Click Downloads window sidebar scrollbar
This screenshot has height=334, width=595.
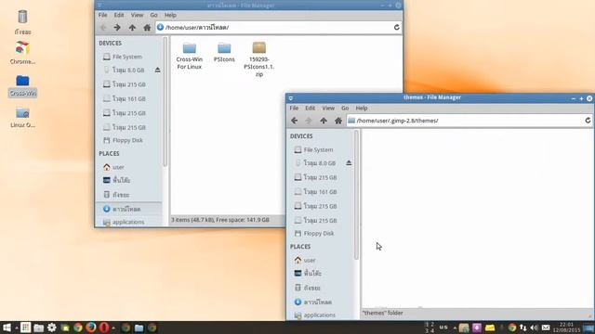click(x=165, y=101)
